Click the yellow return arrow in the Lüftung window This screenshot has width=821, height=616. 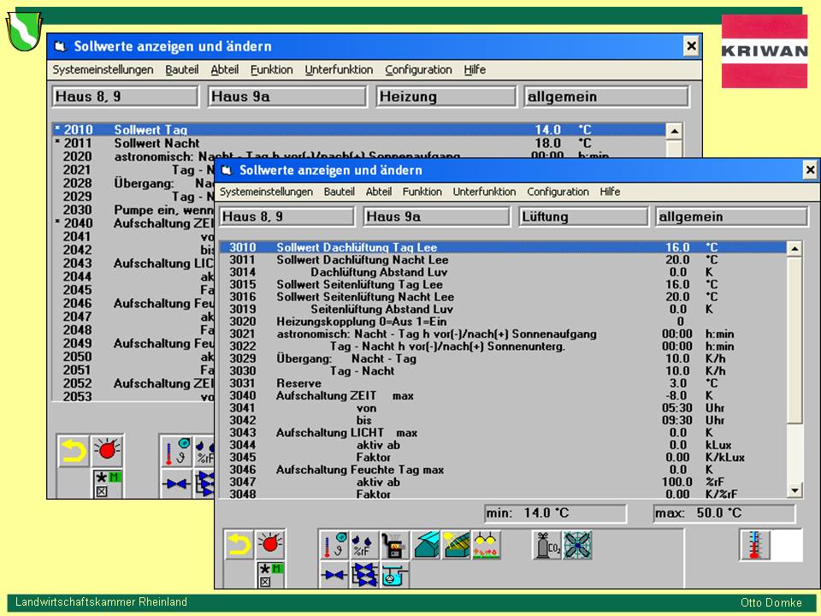(239, 544)
